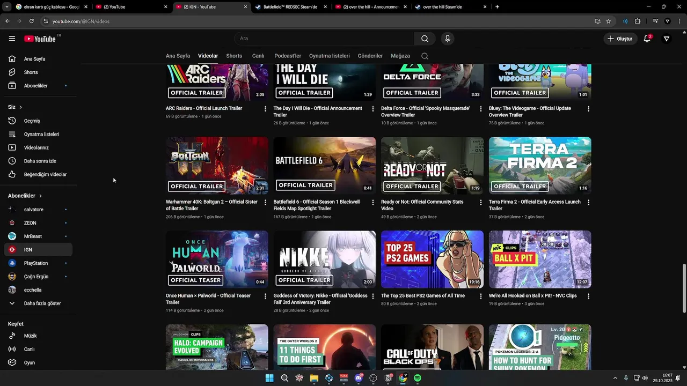Go to YouTube home via logo
The width and height of the screenshot is (687, 386).
[40, 39]
